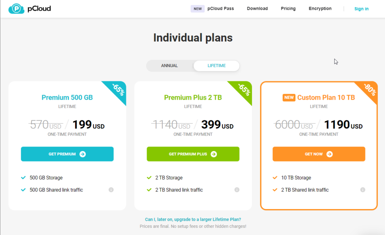Click info icon in Custom Plan 10 TB card

[x=362, y=190]
